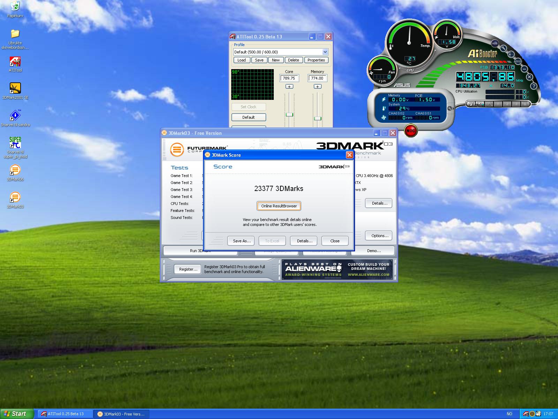Click Details... button in 3DMark03 main window
The height and width of the screenshot is (419, 558).
(x=379, y=203)
